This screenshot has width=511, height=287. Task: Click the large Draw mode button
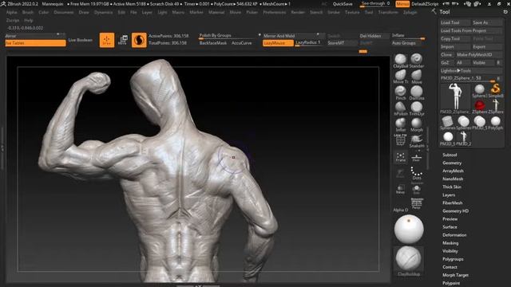107,40
